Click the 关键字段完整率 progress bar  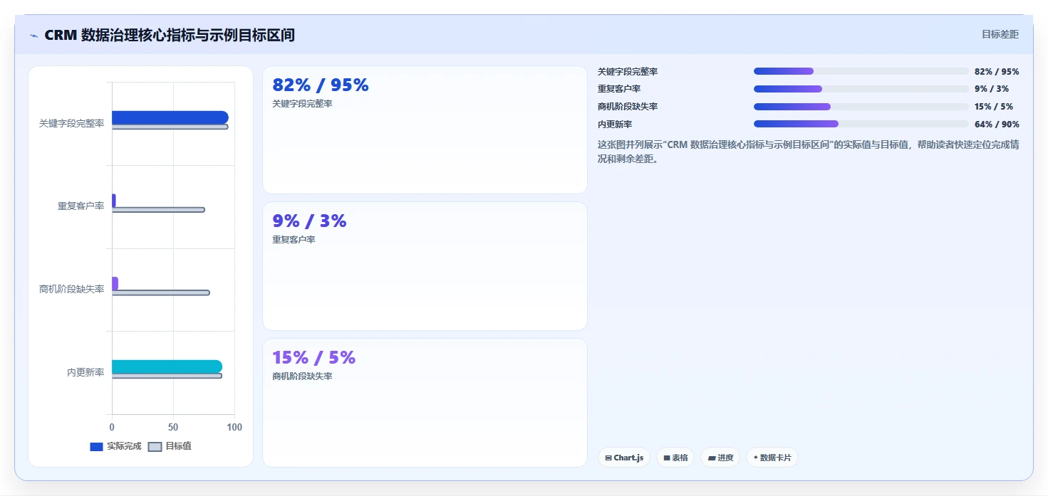(x=861, y=71)
